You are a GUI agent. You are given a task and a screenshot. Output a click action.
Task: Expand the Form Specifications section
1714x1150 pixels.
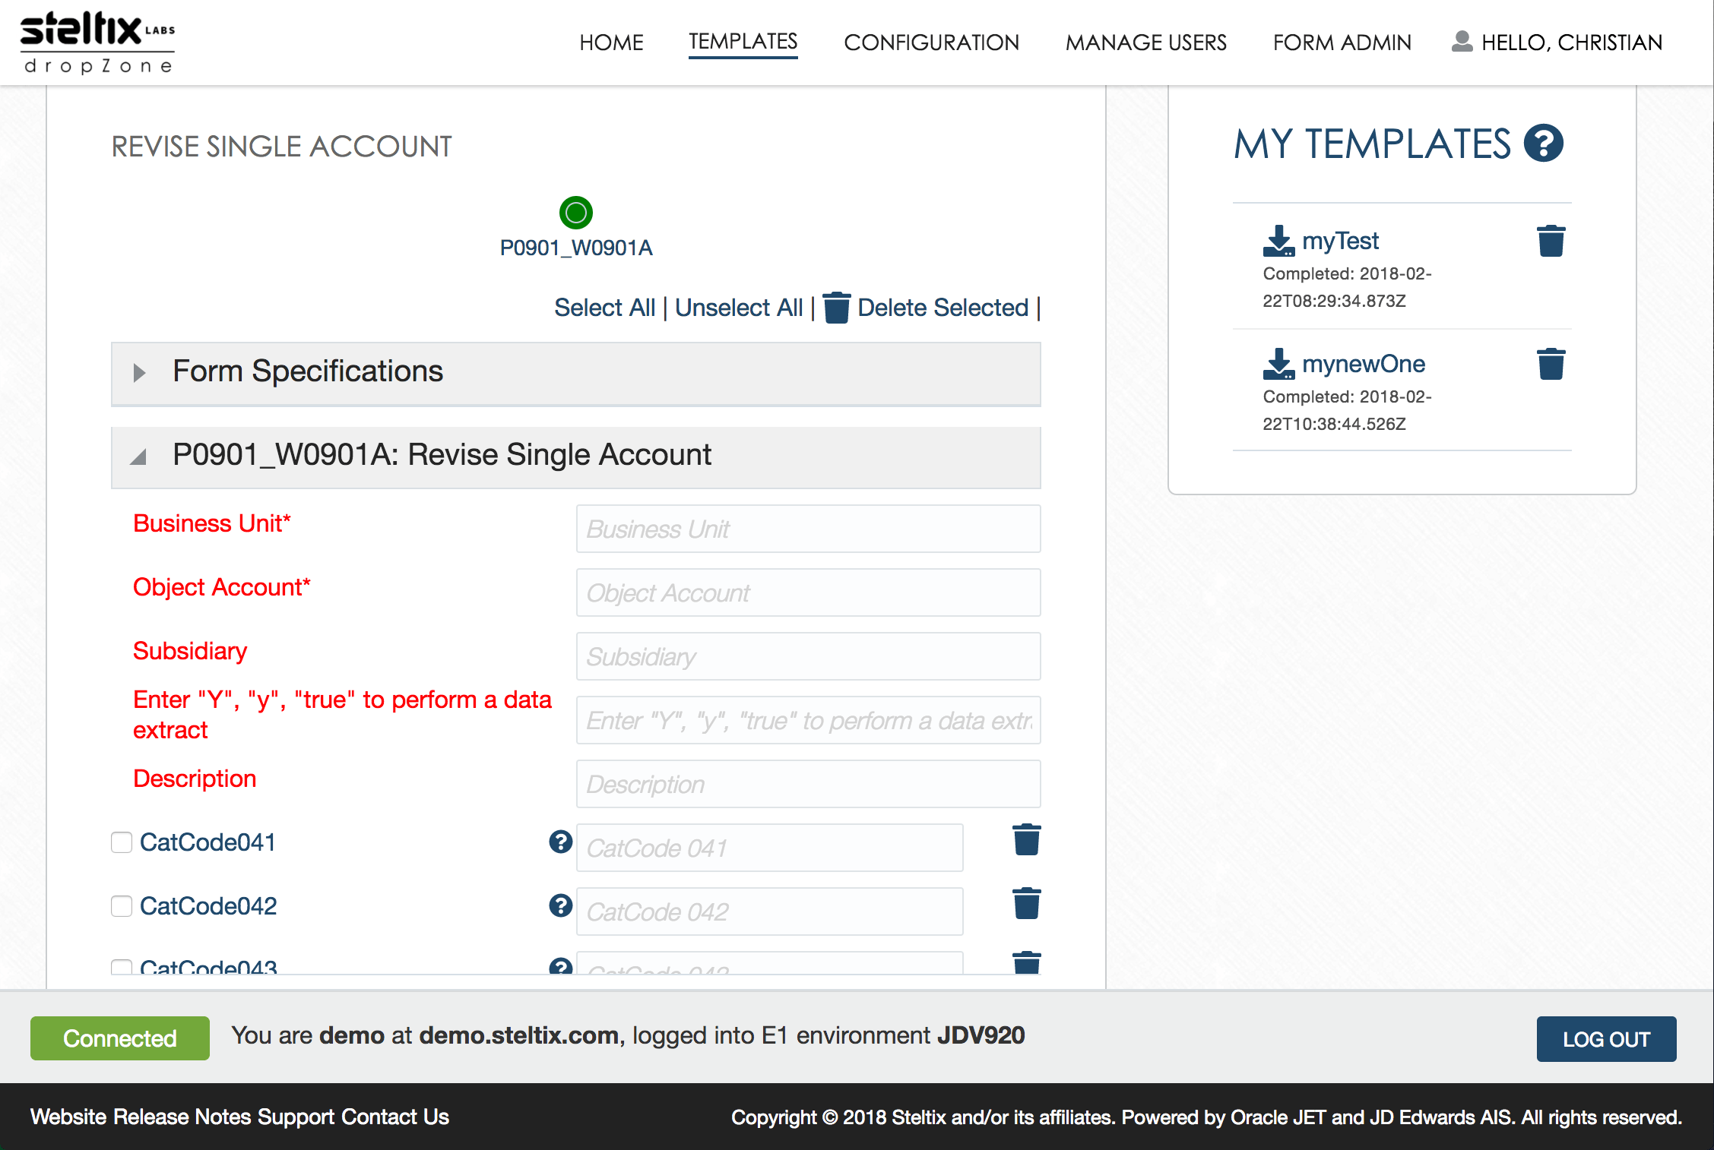coord(140,372)
